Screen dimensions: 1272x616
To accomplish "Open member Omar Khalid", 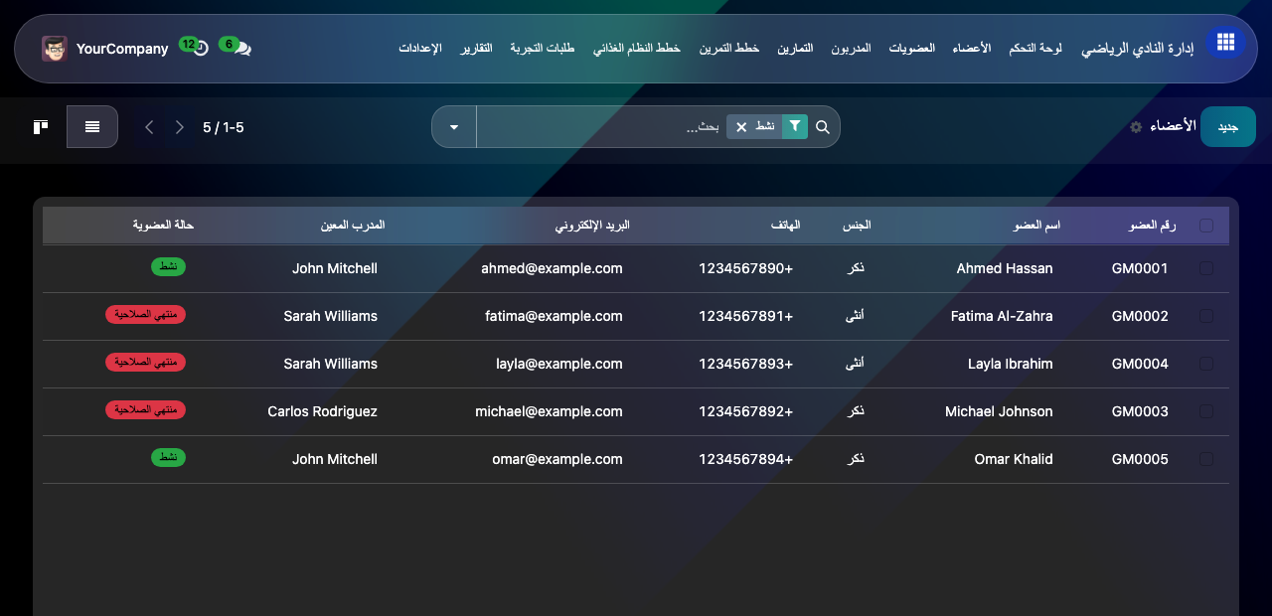I will coord(1014,459).
